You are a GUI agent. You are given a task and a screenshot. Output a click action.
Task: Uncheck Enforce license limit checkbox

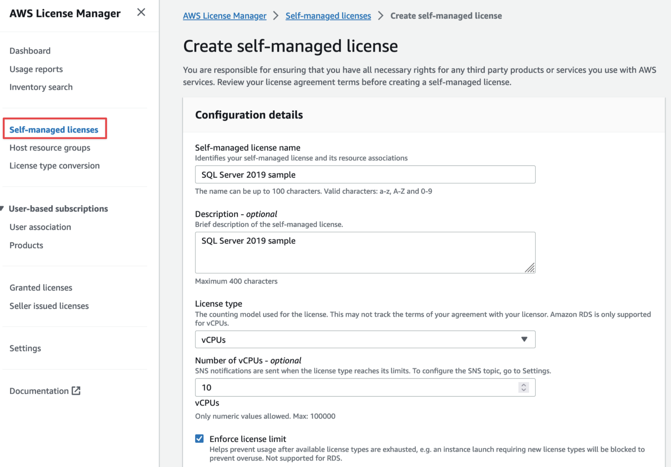199,439
